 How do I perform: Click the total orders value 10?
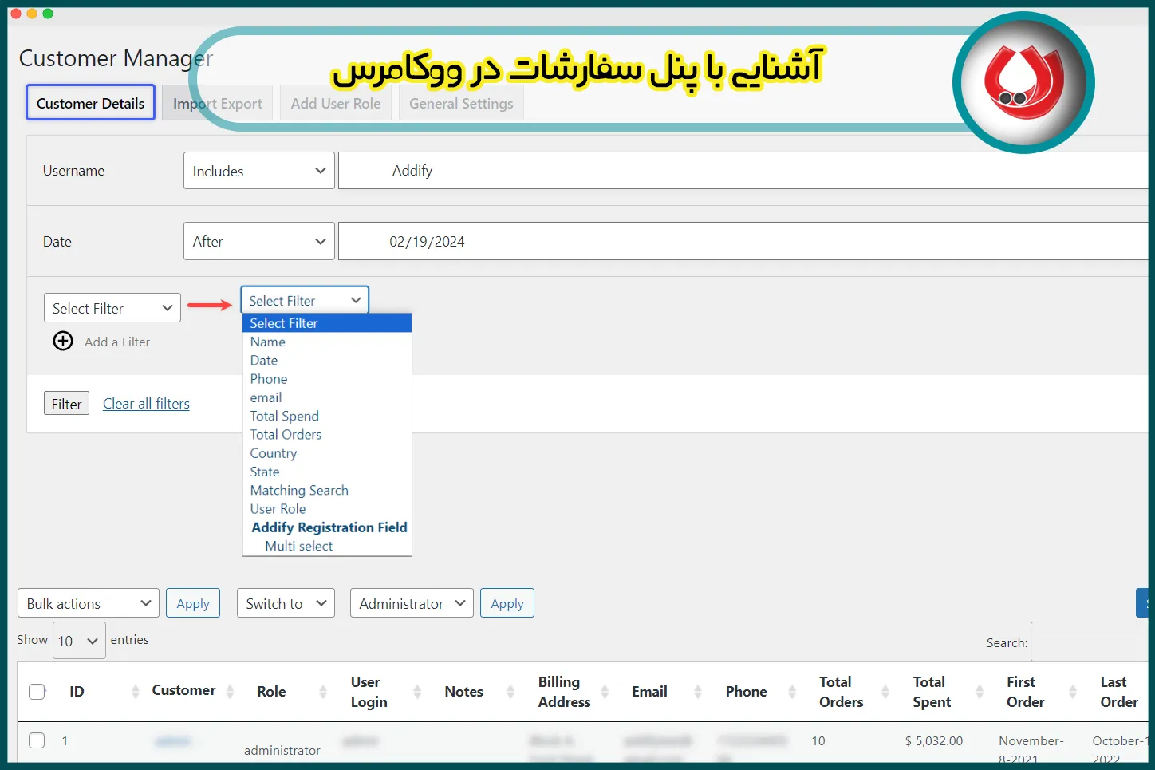click(x=818, y=740)
